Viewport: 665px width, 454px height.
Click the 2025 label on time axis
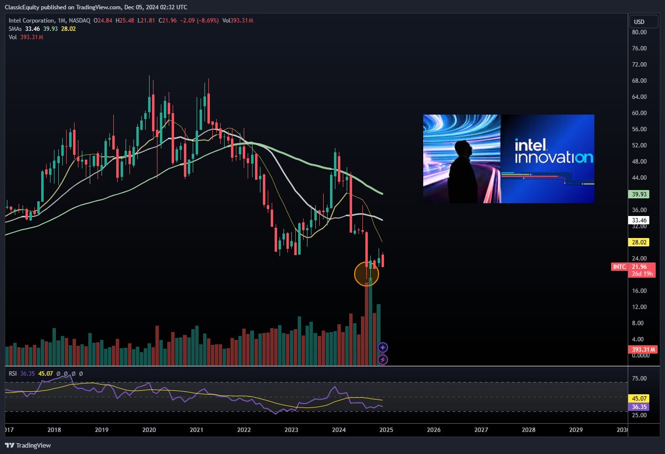coord(386,430)
